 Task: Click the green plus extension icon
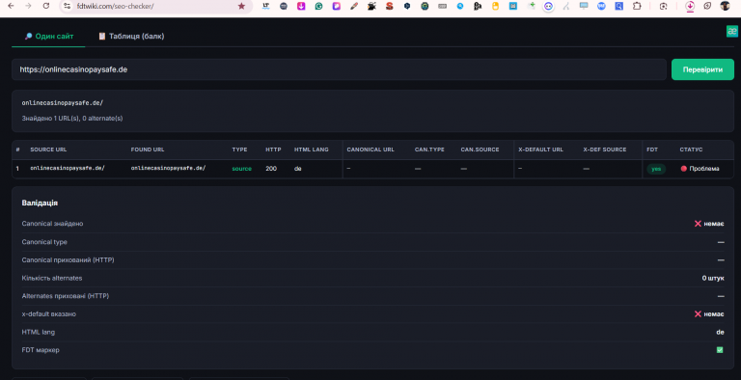(532, 6)
